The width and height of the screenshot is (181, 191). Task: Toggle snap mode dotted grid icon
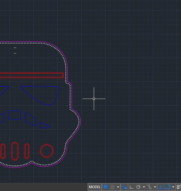(112, 187)
